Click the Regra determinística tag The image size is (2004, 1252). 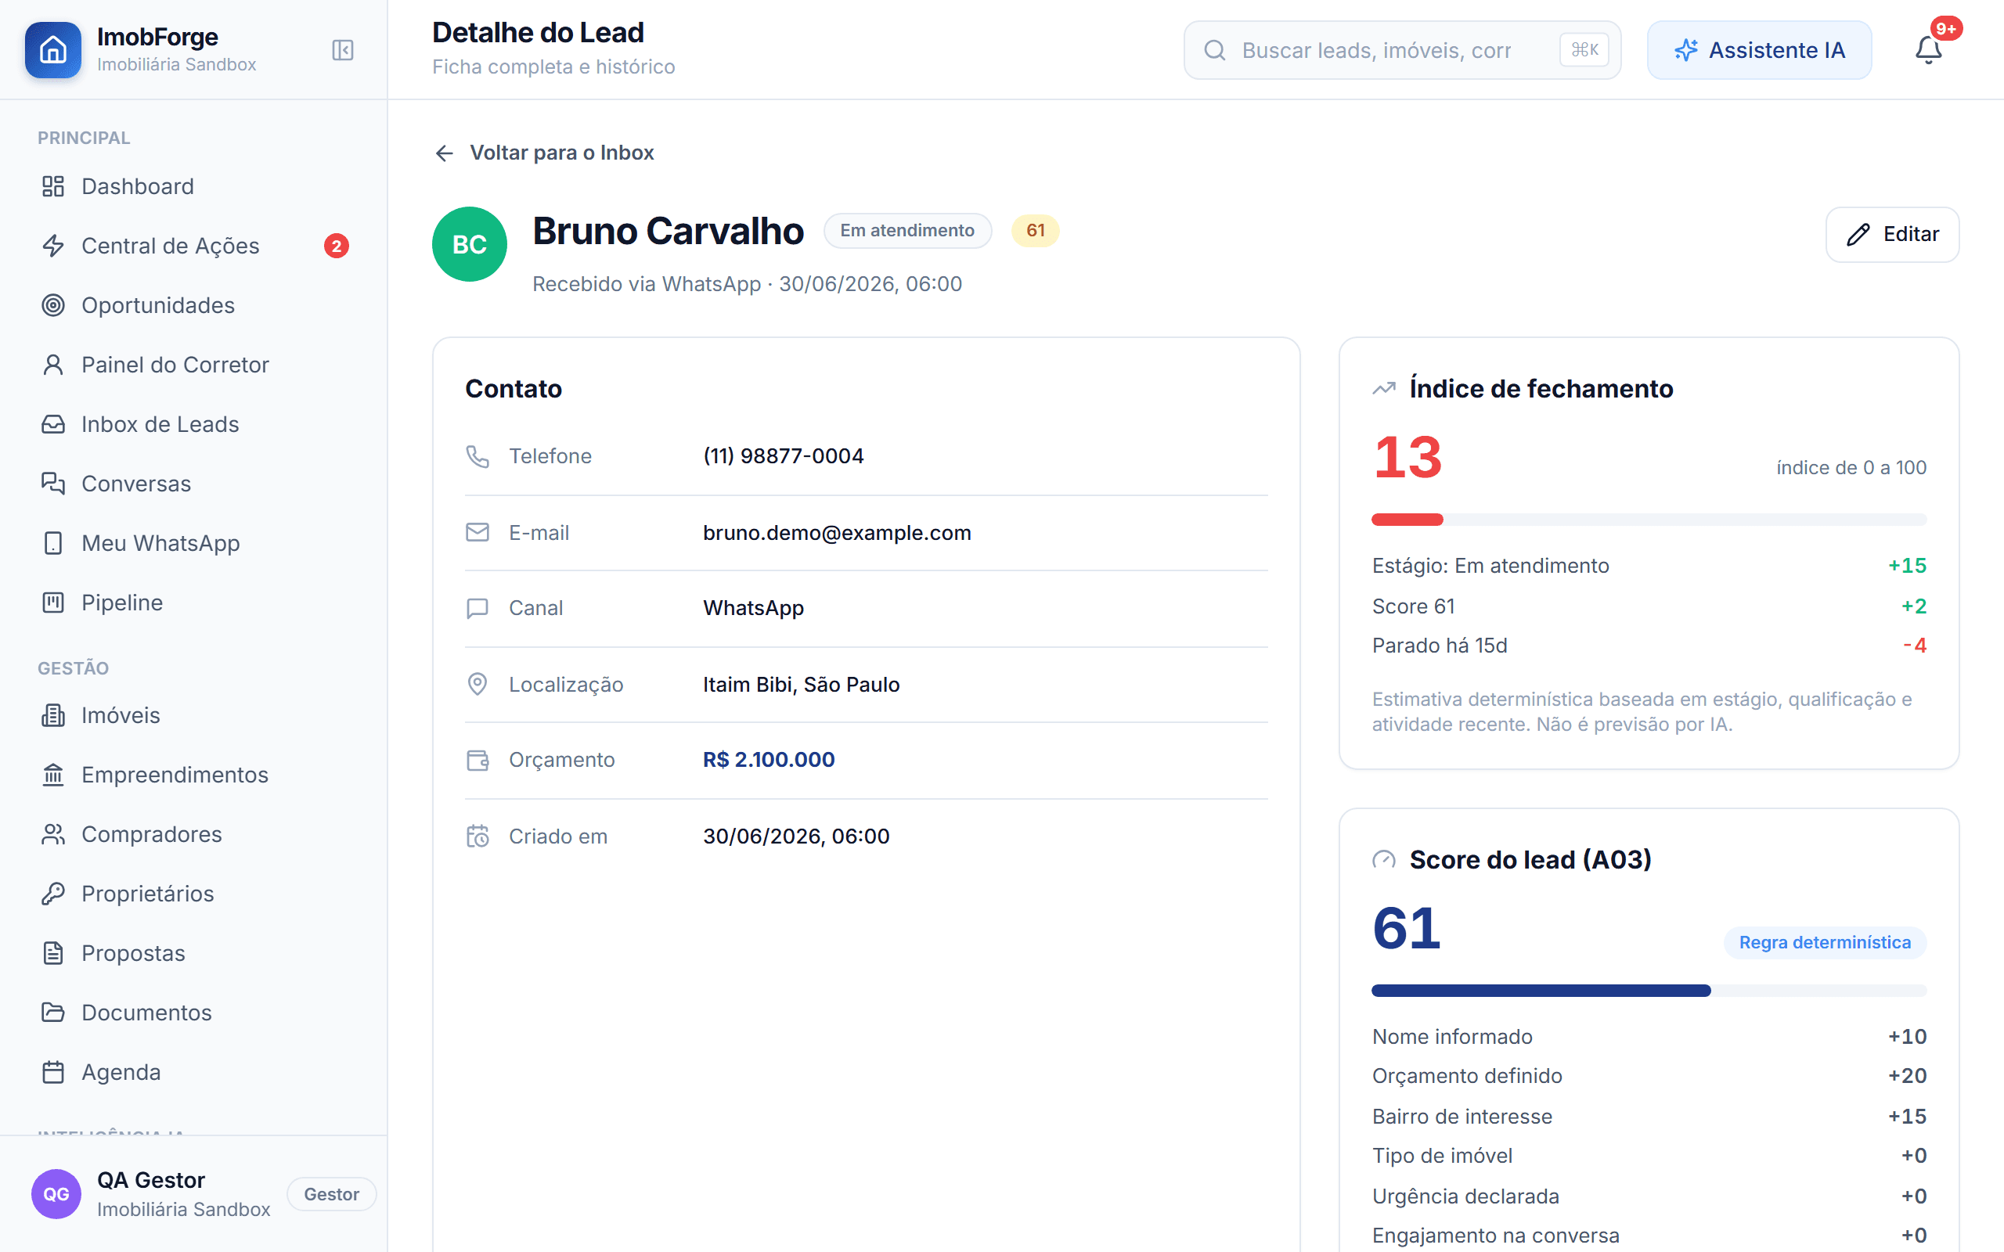pos(1826,943)
